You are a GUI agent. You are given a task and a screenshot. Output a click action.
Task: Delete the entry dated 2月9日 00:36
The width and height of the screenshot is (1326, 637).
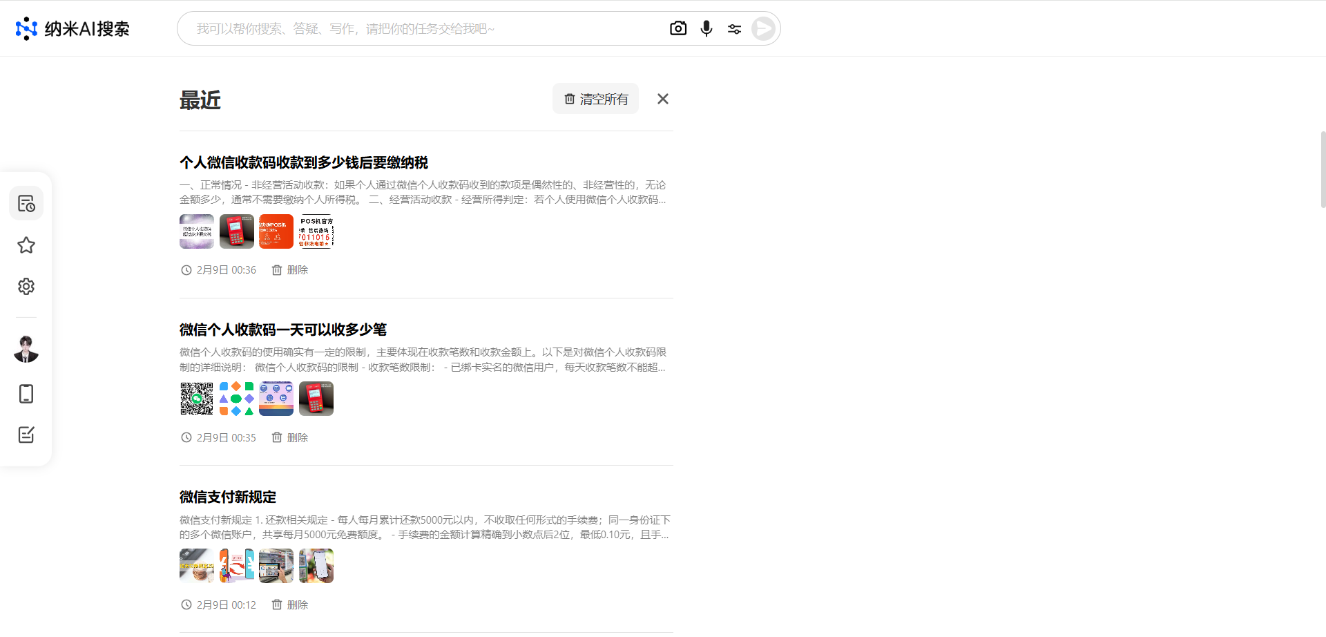click(290, 270)
